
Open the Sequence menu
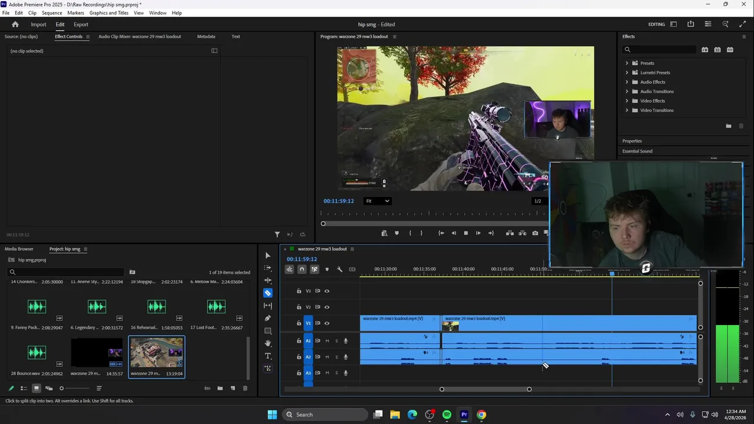[x=52, y=12]
